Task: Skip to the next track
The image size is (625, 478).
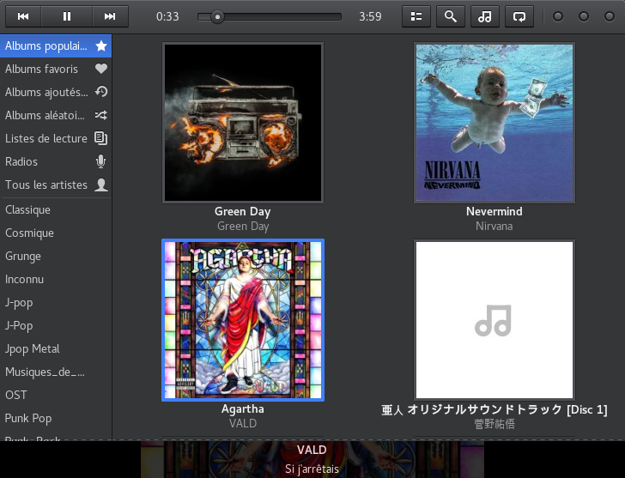Action: (x=109, y=16)
